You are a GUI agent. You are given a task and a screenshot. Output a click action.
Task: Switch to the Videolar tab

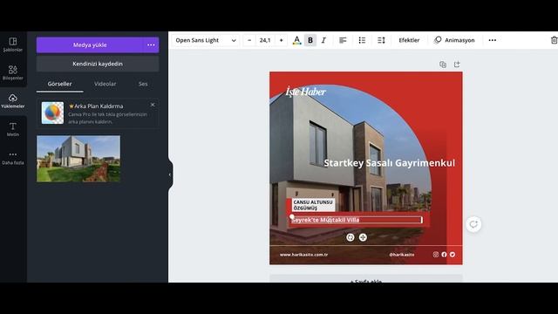(105, 84)
